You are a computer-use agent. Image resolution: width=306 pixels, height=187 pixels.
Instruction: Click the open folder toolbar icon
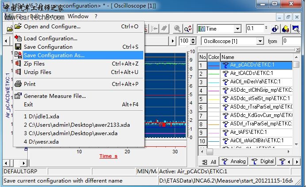coord(9,29)
